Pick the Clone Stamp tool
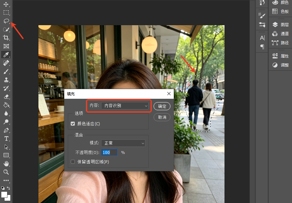Screen dimensions: 292x203 tap(6, 80)
